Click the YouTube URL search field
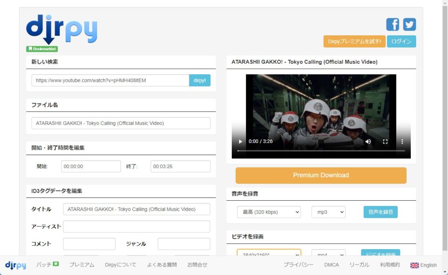The width and height of the screenshot is (448, 275). (110, 80)
